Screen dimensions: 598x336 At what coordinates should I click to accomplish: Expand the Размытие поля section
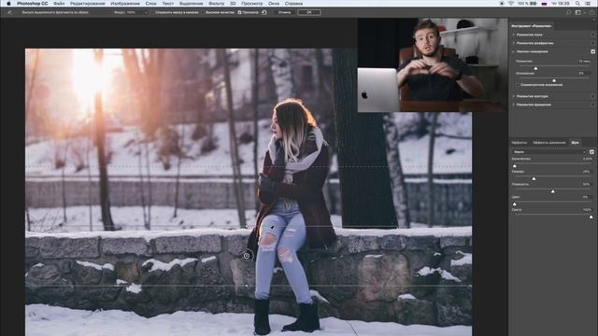coord(513,35)
